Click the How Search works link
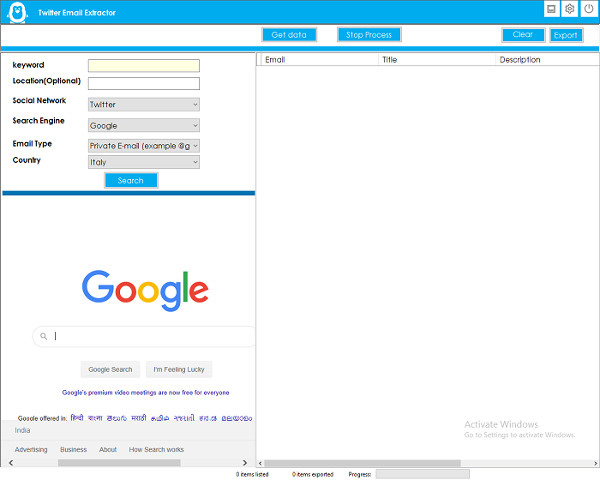600x480 pixels. pyautogui.click(x=156, y=449)
